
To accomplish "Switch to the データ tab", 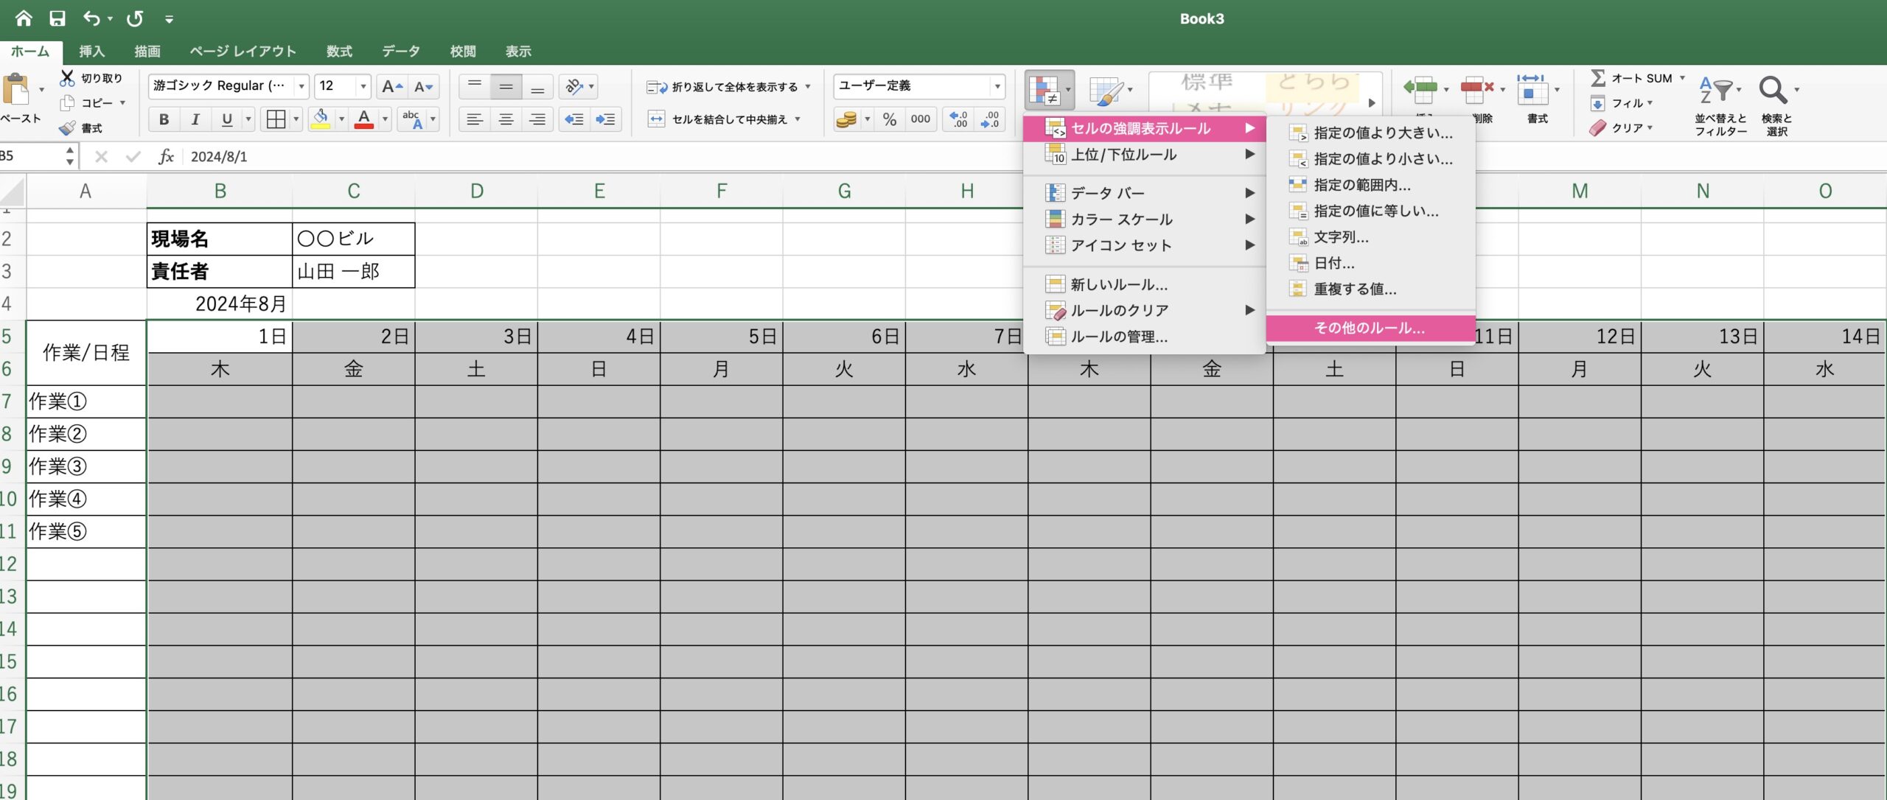I will click(401, 52).
